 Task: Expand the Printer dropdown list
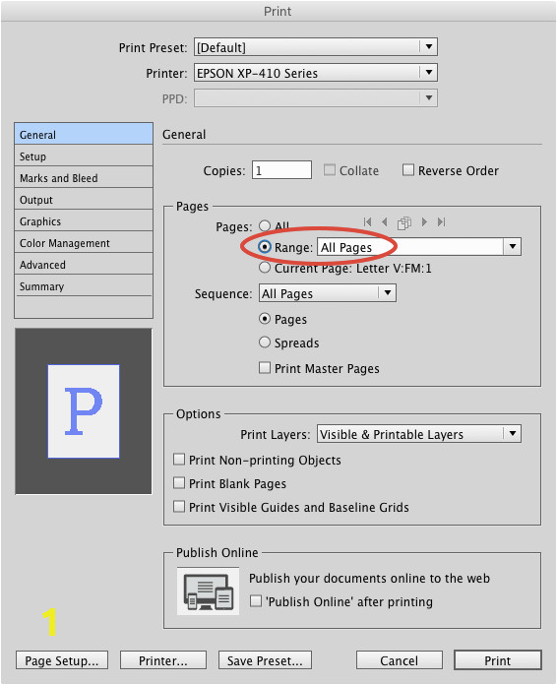[x=316, y=73]
